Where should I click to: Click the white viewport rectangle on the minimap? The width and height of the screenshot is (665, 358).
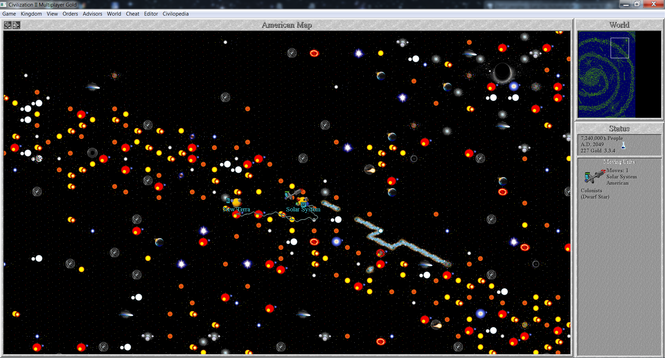coord(620,48)
